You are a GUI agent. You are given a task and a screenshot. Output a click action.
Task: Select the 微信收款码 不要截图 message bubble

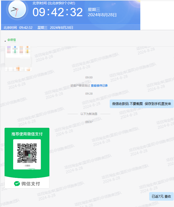tap(142, 104)
